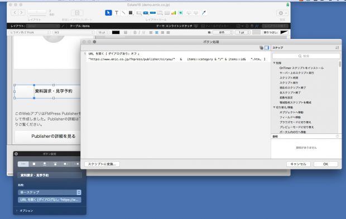Open the 1 pt line width dropdown

pos(243,32)
